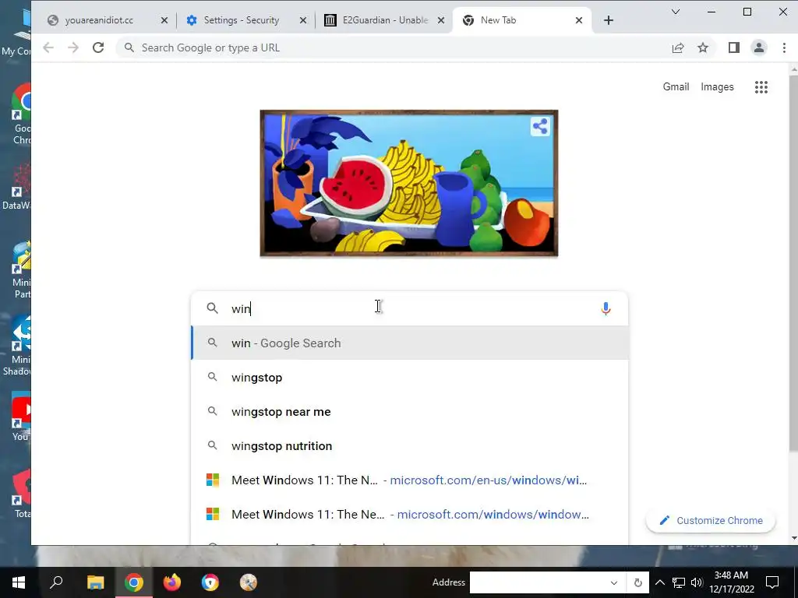
Task: Open Gmail link
Action: tap(676, 87)
